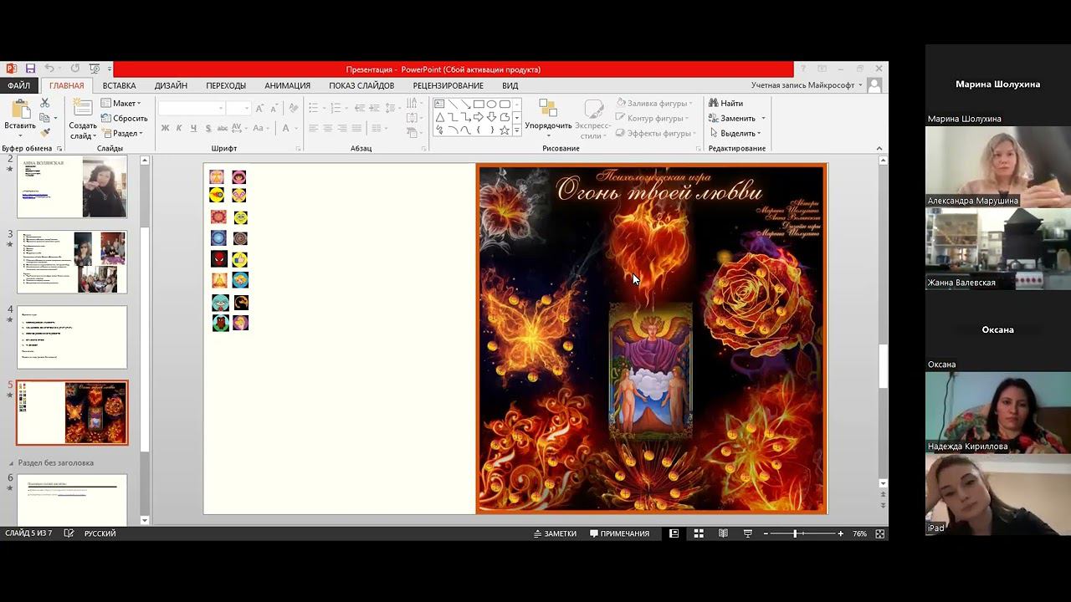Screen dimensions: 1071x602
Task: Toggle ЗАМЕТКИ (Notes) pane
Action: click(x=556, y=533)
